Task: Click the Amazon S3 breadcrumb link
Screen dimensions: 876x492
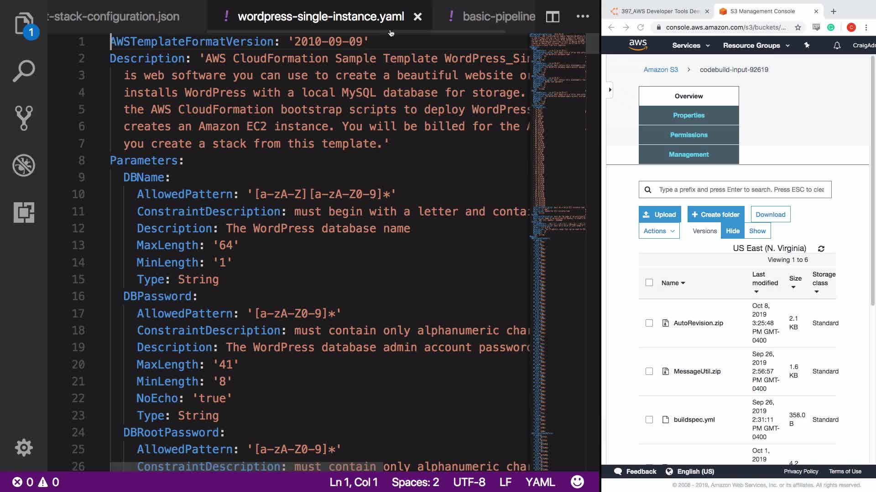Action: coord(661,70)
